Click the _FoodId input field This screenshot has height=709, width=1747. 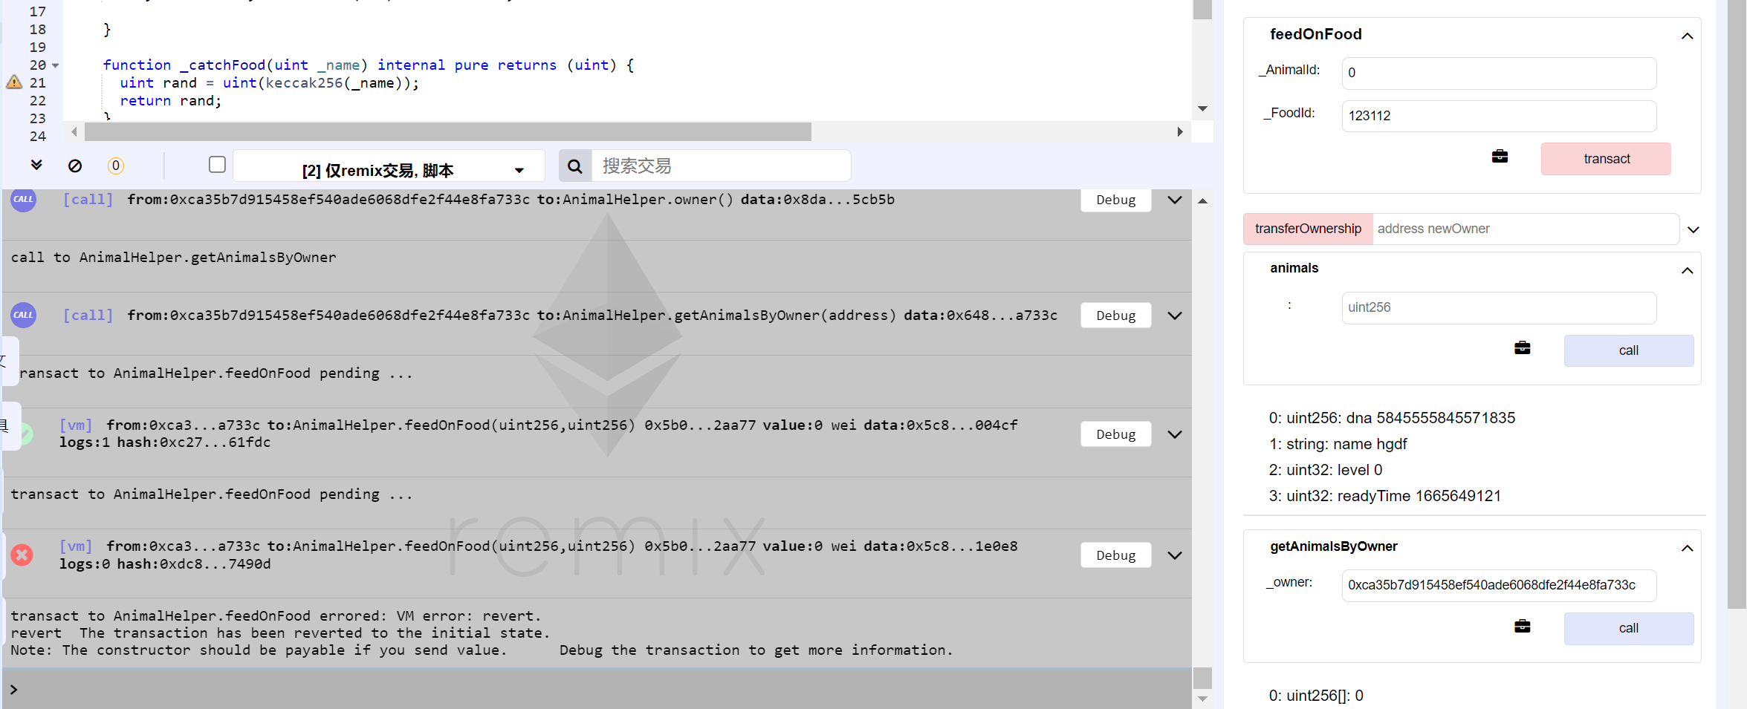(1498, 116)
